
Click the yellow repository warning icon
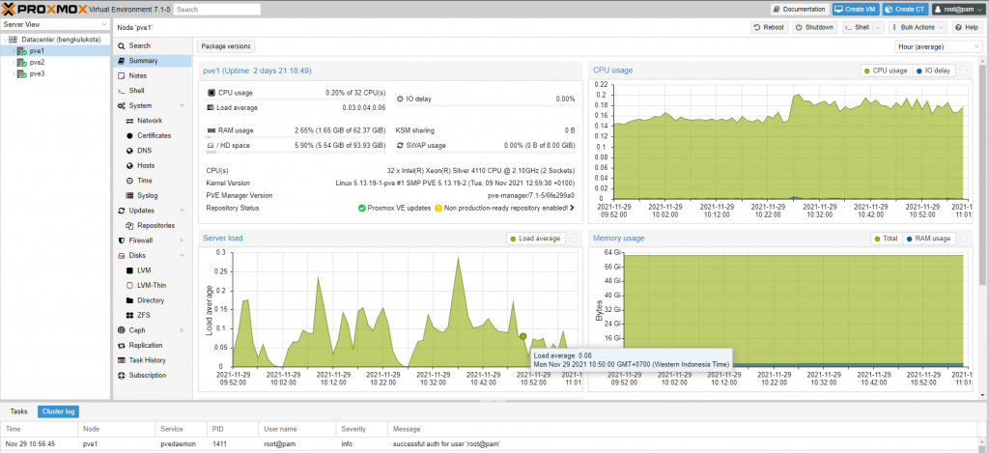[438, 209]
